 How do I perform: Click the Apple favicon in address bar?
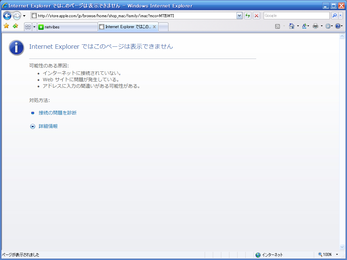click(34, 16)
